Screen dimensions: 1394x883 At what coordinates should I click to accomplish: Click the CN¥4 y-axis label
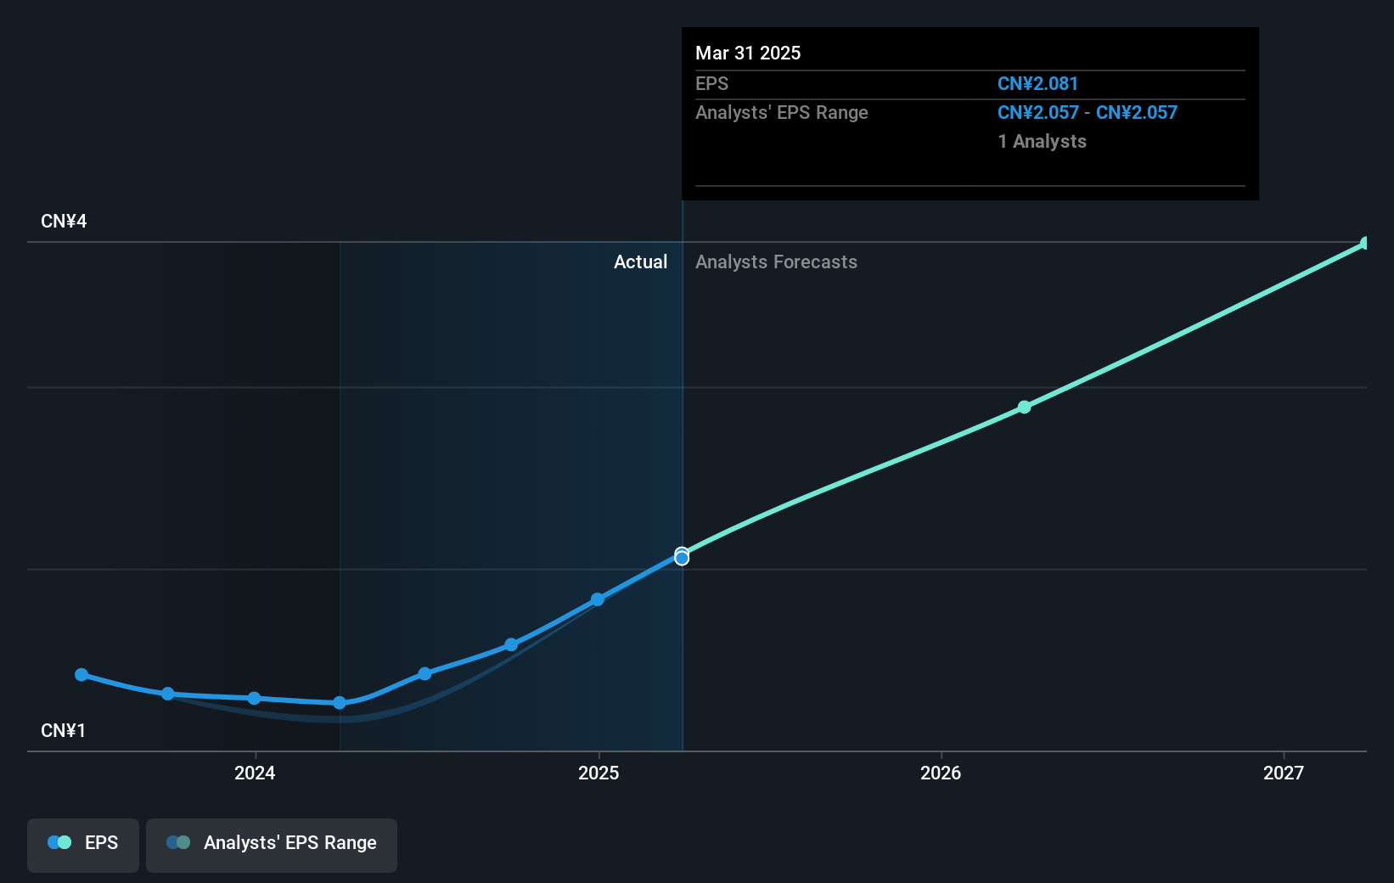(x=64, y=222)
